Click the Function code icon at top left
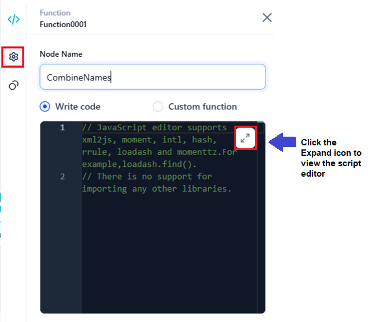The height and width of the screenshot is (322, 368). click(x=13, y=19)
